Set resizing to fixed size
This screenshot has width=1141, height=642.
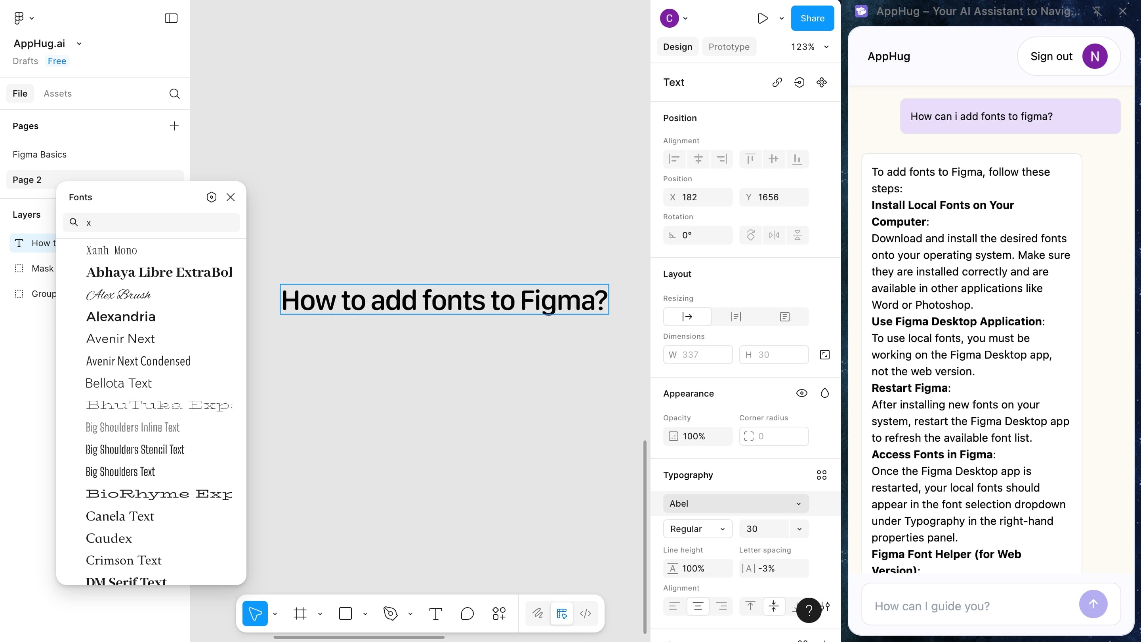pyautogui.click(x=784, y=316)
